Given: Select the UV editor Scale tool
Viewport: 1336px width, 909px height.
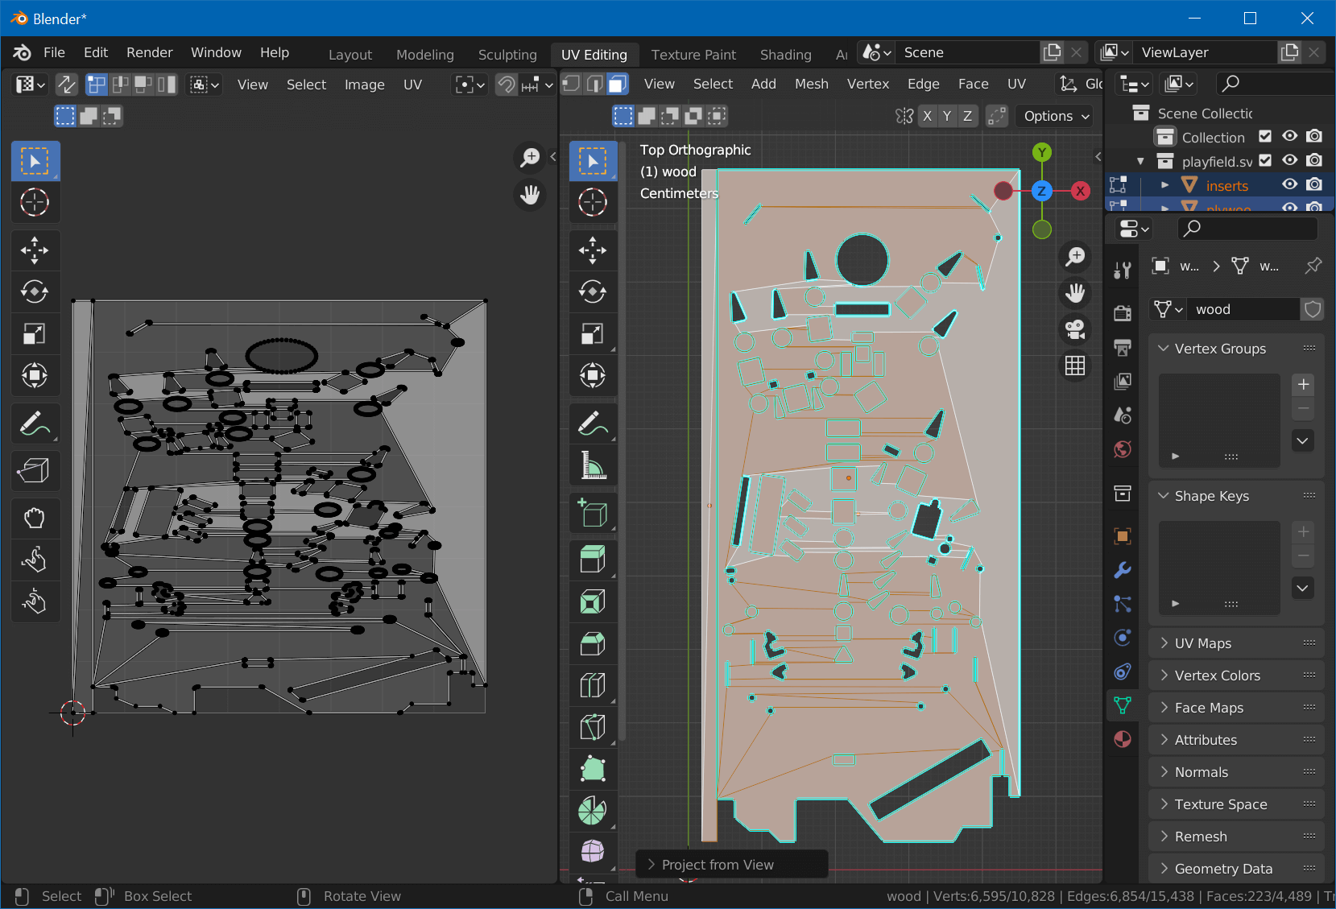Looking at the screenshot, I should (35, 333).
